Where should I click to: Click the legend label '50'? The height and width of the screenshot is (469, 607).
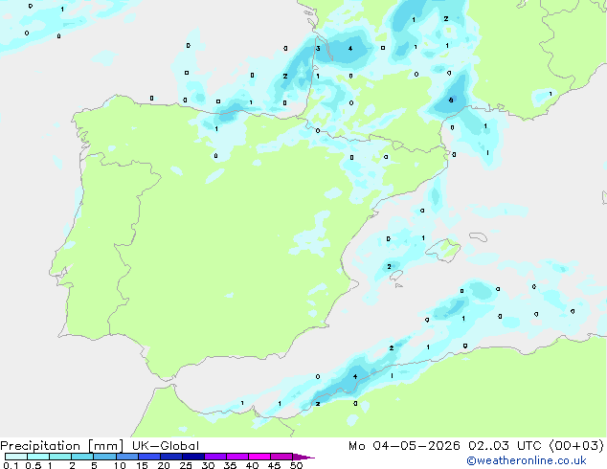[296, 465]
